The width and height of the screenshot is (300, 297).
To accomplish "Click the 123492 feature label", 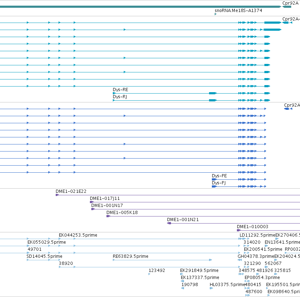I will tap(157, 271).
